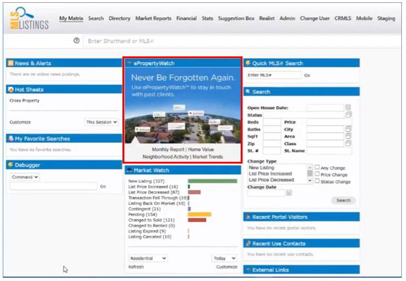Image resolution: width=406 pixels, height=281 pixels.
Task: Open the Class picker icon
Action: [348, 143]
